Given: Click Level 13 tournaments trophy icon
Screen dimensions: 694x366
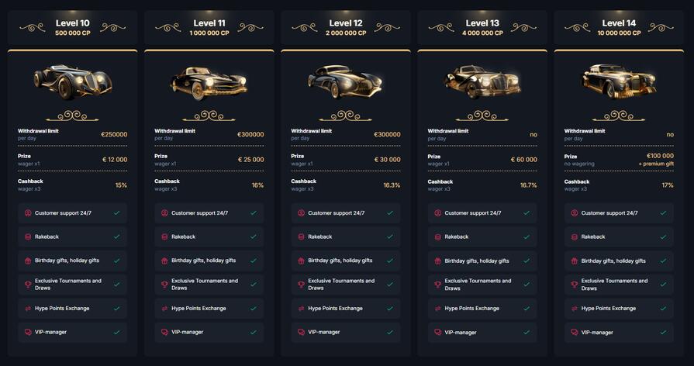Looking at the screenshot, I should click(x=438, y=285).
